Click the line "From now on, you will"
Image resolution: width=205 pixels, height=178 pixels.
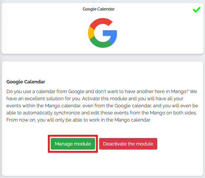78,120
